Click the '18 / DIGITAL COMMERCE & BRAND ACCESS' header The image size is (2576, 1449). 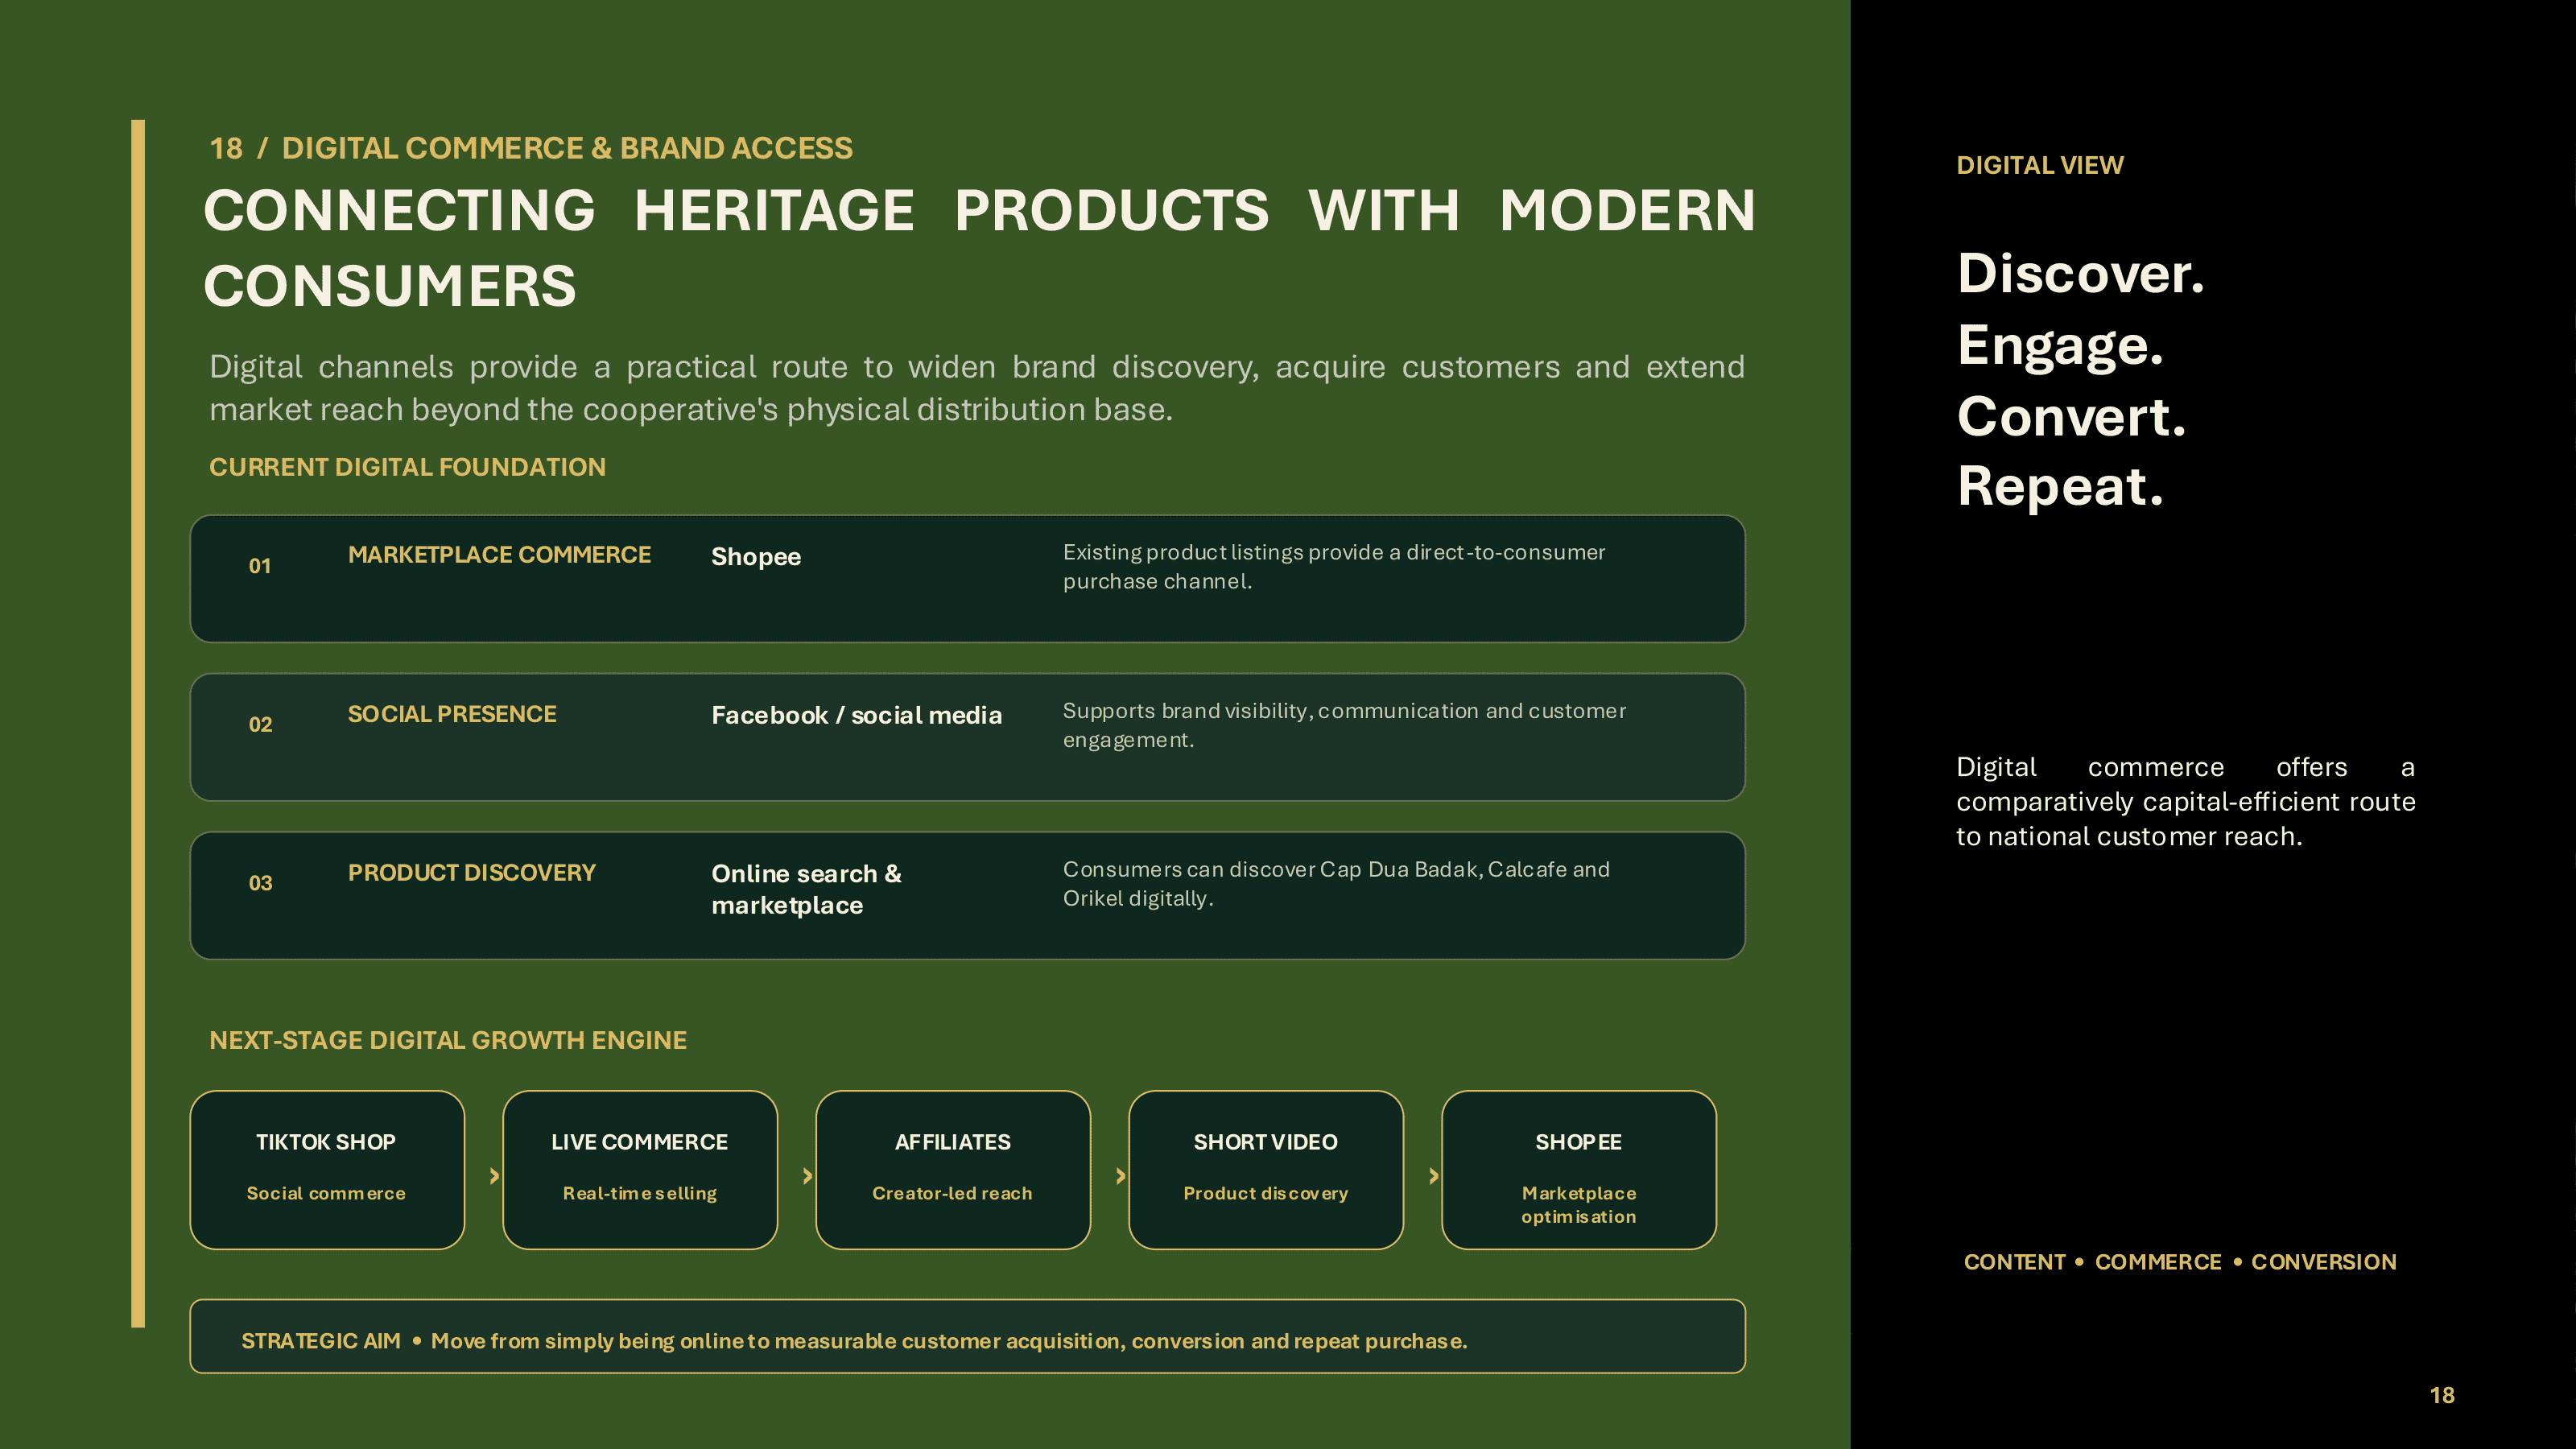531,148
